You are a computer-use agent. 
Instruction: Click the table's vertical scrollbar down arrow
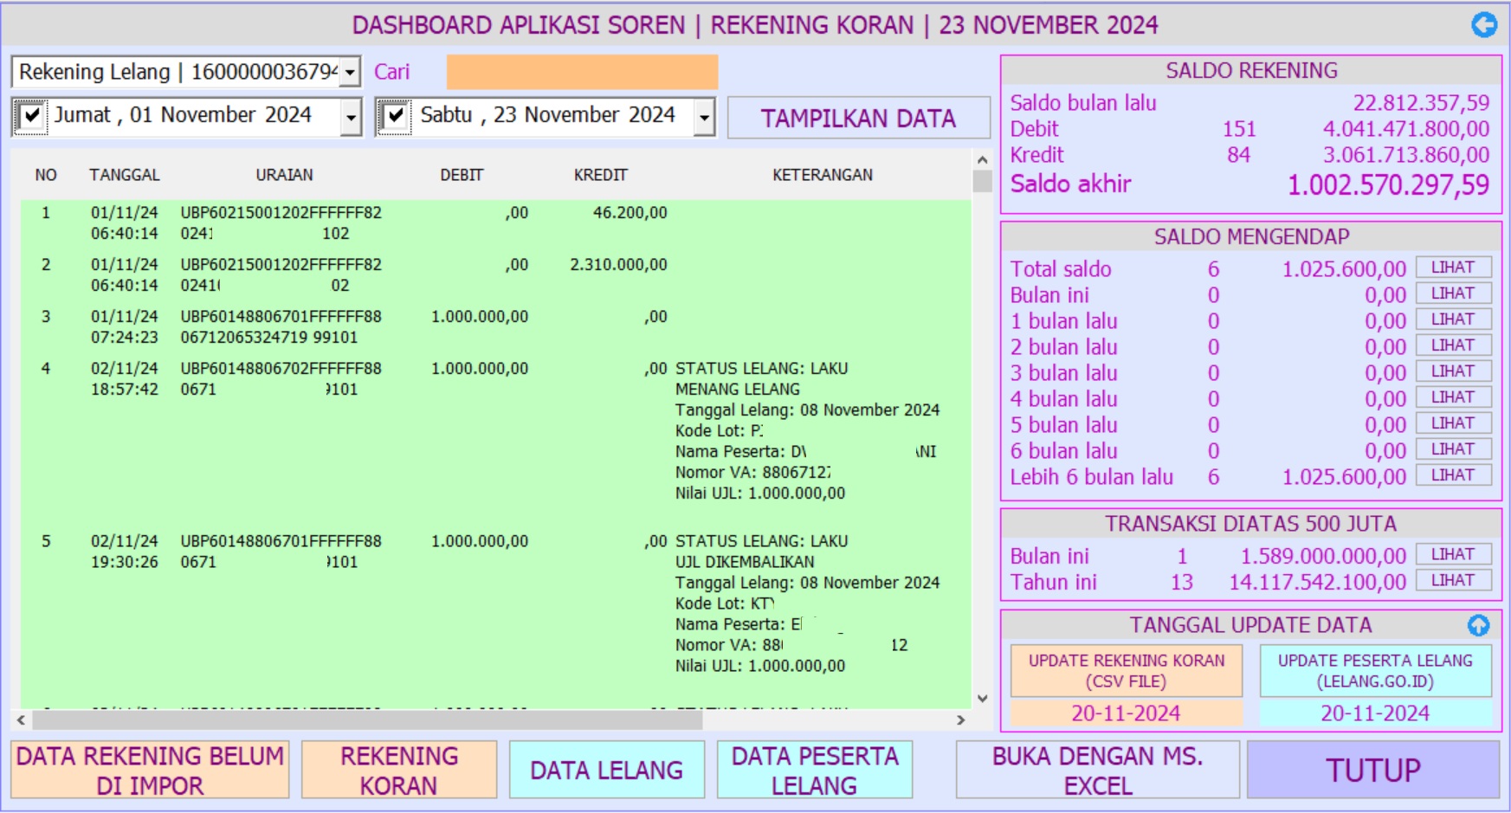coord(982,698)
